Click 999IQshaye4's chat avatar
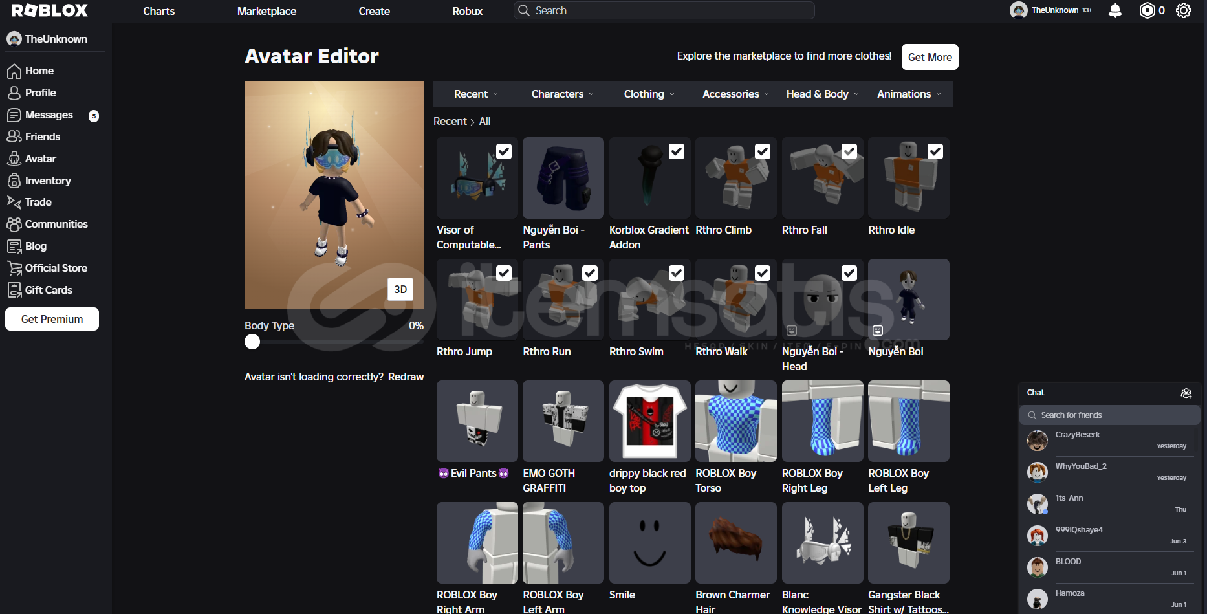 [x=1038, y=536]
